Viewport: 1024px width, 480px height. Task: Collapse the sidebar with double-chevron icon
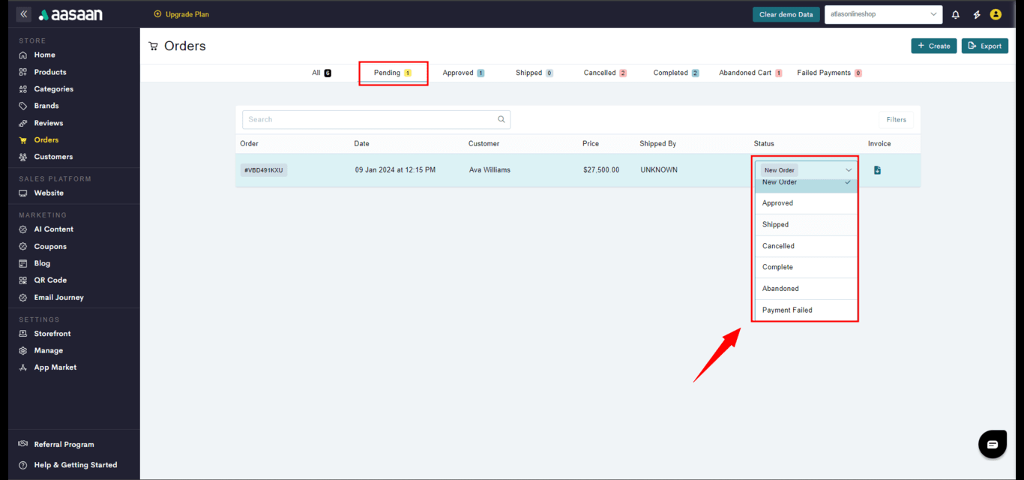click(24, 14)
